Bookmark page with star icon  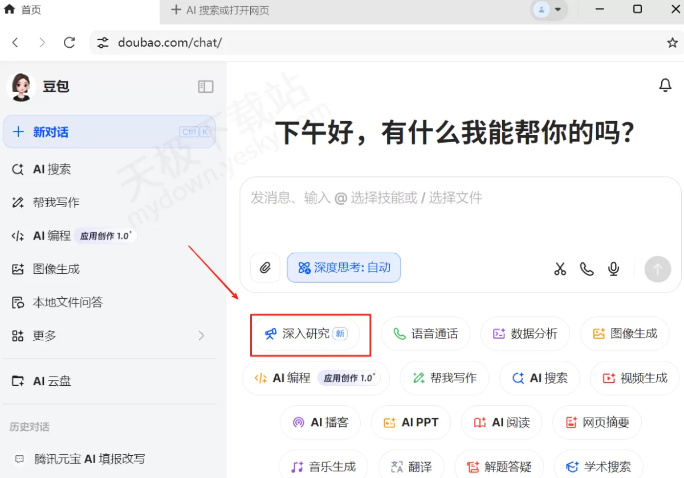(x=672, y=43)
